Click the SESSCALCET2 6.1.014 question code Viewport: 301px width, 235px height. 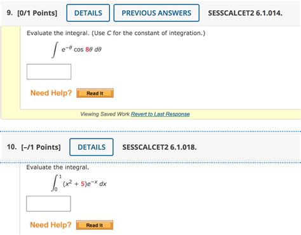245,13
